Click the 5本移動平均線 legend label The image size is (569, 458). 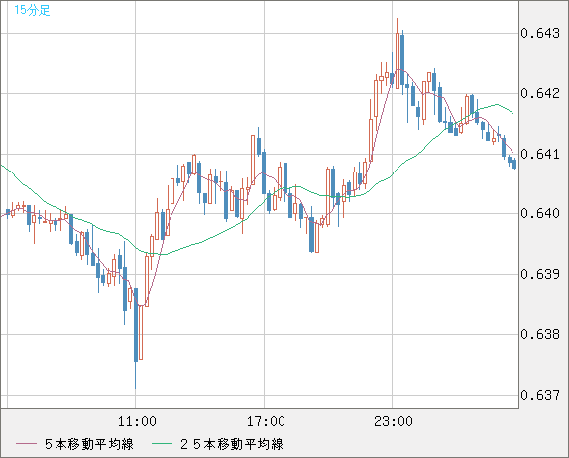click(x=89, y=444)
